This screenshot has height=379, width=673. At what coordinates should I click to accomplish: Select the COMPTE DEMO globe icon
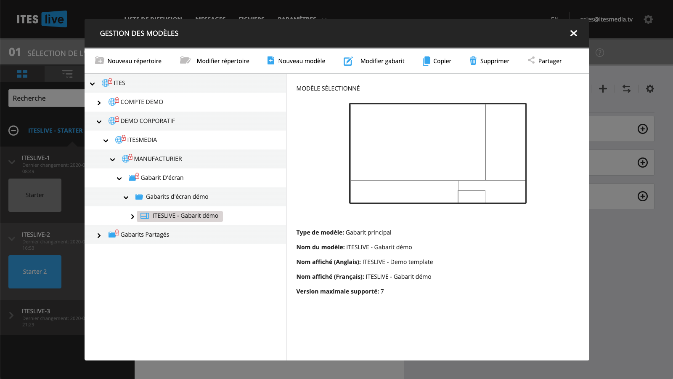[x=114, y=101]
